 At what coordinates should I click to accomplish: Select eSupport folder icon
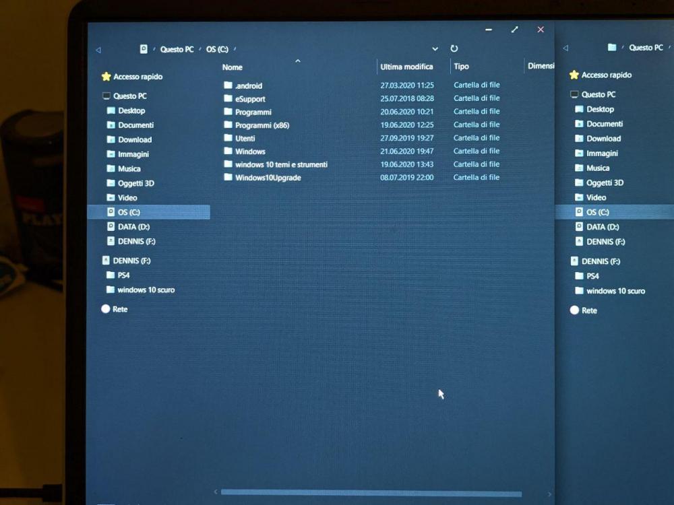[x=228, y=98]
